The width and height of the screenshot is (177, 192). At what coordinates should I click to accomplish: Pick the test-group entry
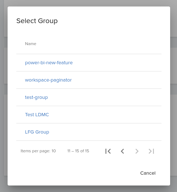pos(36,97)
